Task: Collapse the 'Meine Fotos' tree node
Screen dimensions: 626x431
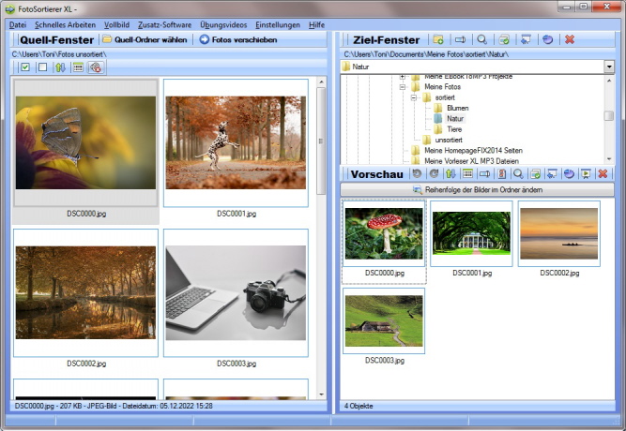Action: (x=403, y=87)
